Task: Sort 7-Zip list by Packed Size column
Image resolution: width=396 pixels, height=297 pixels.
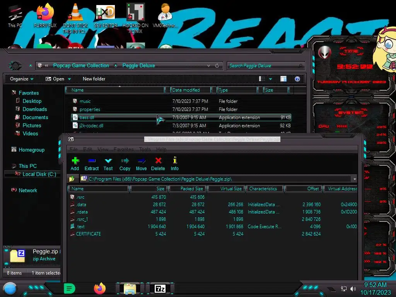Action: click(x=188, y=189)
